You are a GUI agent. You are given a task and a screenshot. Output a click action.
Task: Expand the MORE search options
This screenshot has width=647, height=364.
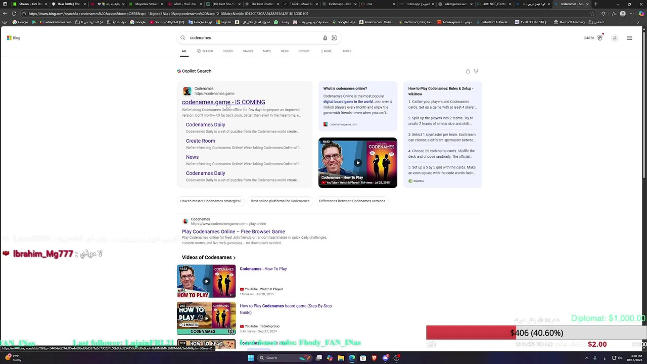[327, 51]
